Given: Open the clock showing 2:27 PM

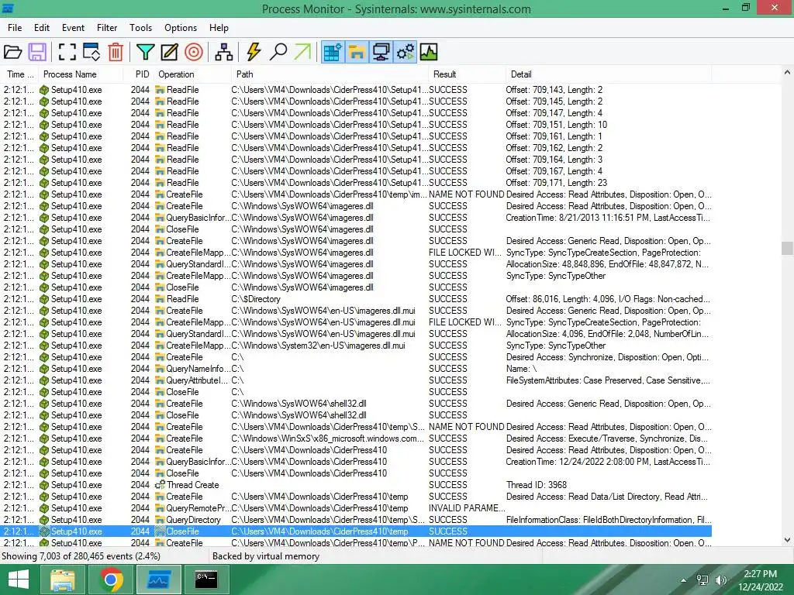Looking at the screenshot, I should tap(761, 580).
